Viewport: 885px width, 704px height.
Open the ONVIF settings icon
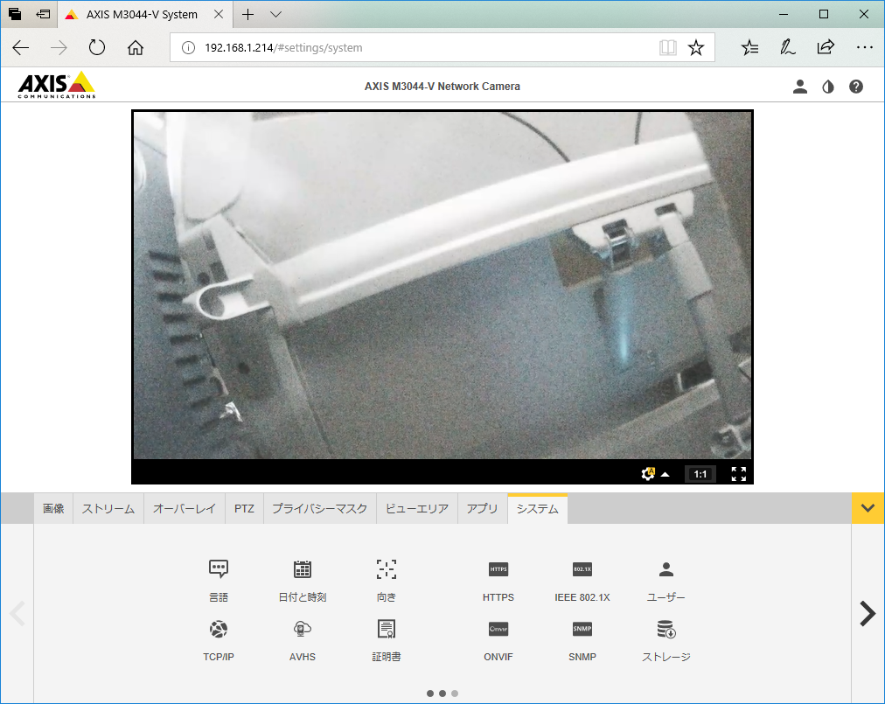pyautogui.click(x=498, y=629)
